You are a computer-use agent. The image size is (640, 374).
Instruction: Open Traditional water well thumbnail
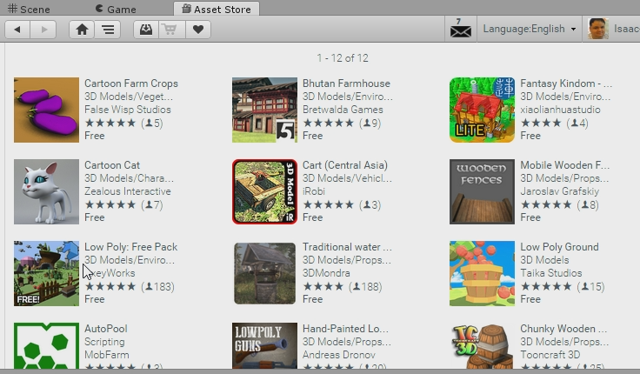coord(264,273)
